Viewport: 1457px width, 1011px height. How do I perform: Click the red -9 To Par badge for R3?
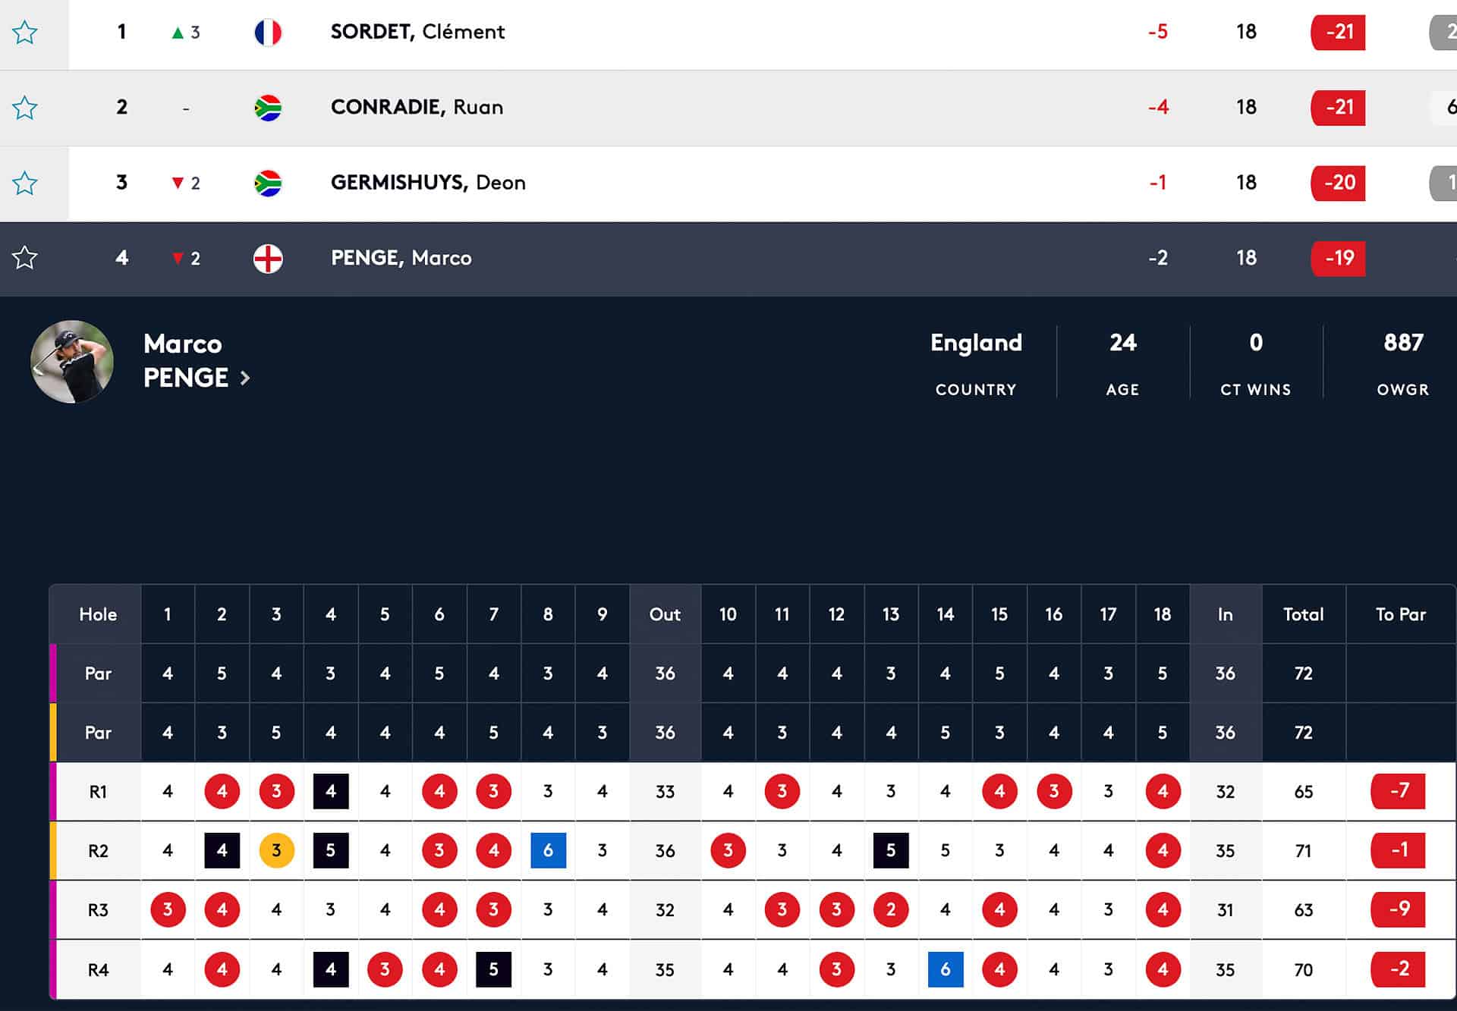click(x=1398, y=909)
